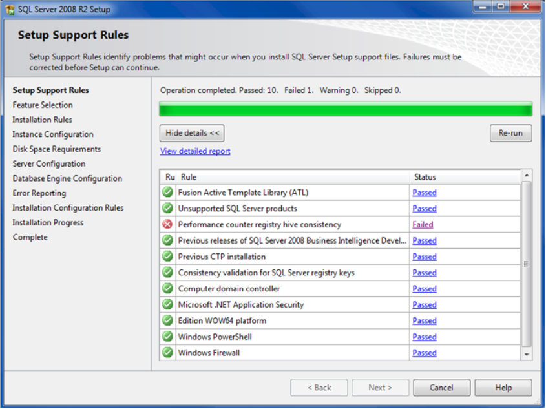Screen dimensions: 546x409
Task: Open Help for setup support rules
Action: point(503,388)
